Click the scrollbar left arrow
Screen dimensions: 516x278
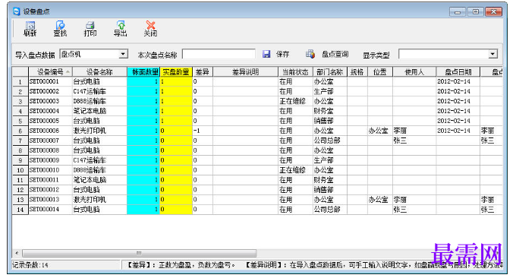click(17, 253)
